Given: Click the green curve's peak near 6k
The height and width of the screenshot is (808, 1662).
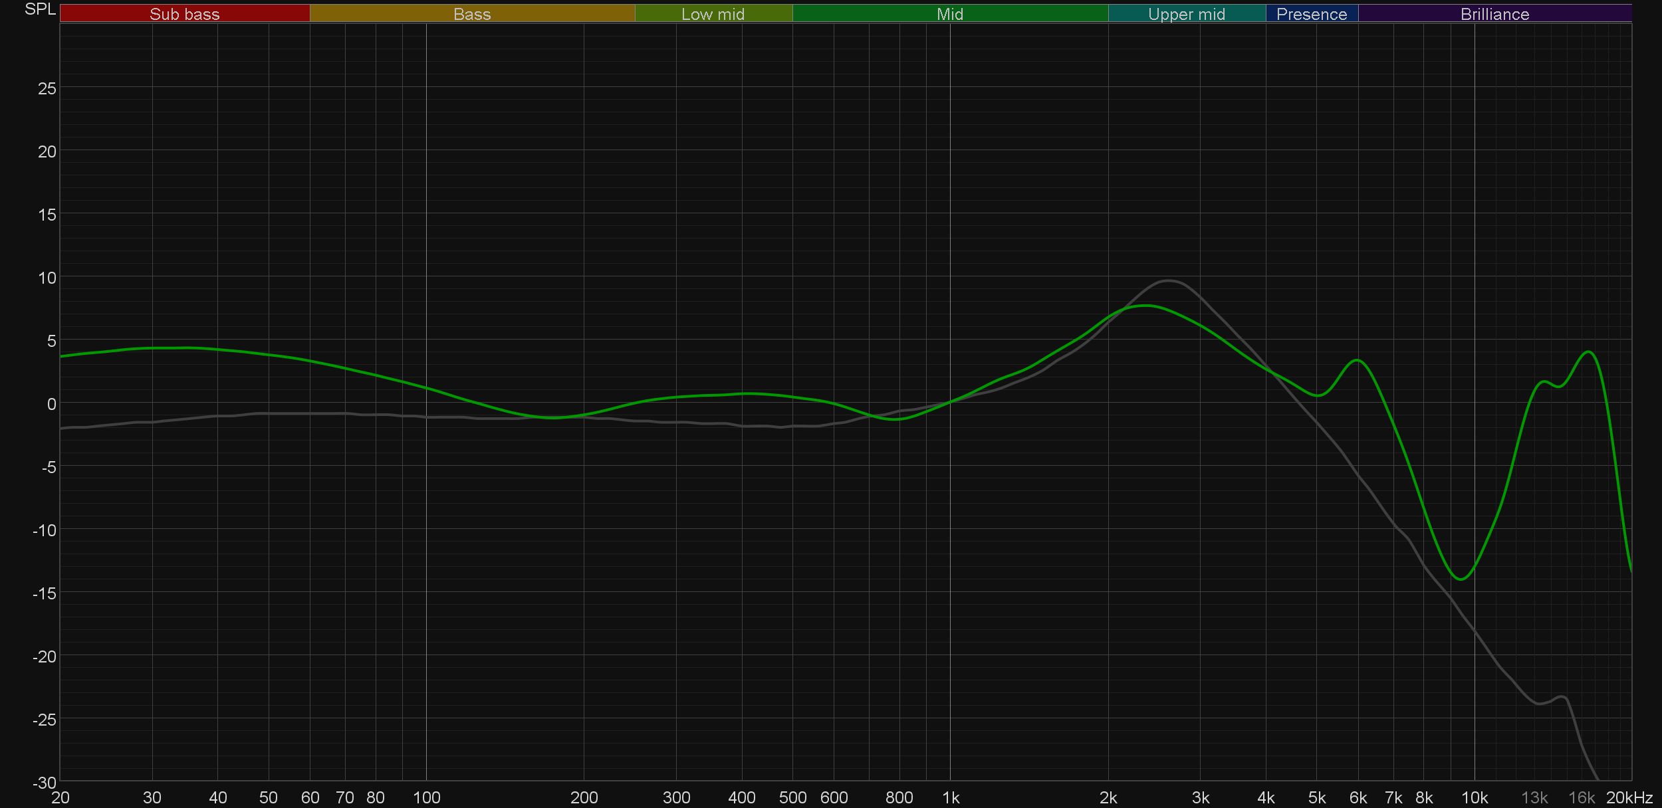Looking at the screenshot, I should (x=1357, y=361).
